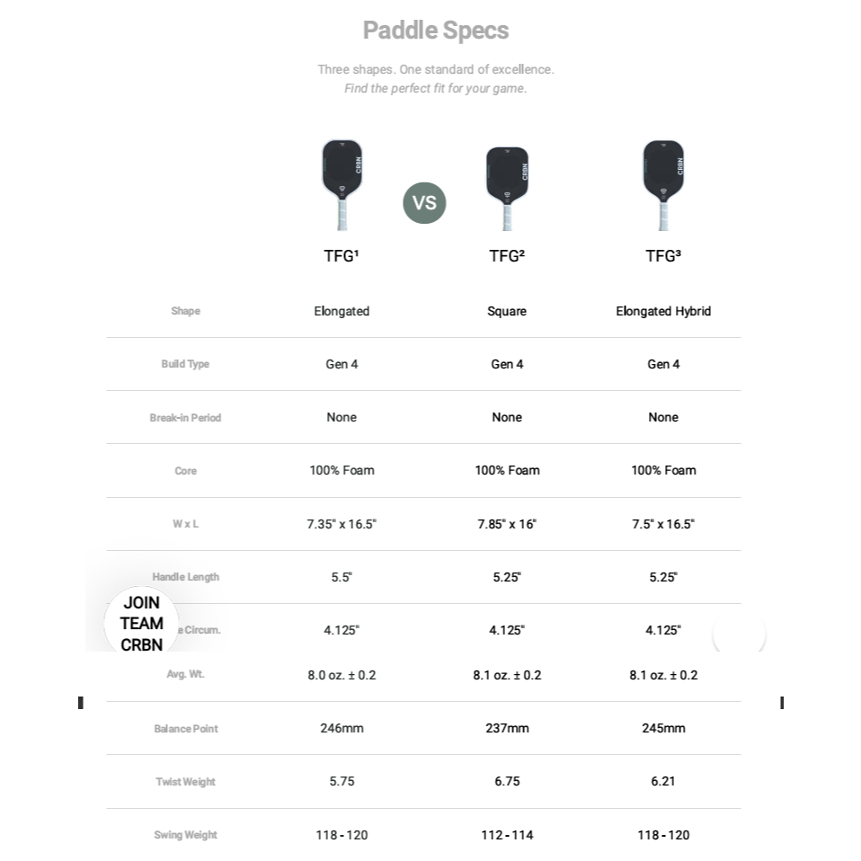
Task: Click the Build Type row label
Action: click(185, 364)
